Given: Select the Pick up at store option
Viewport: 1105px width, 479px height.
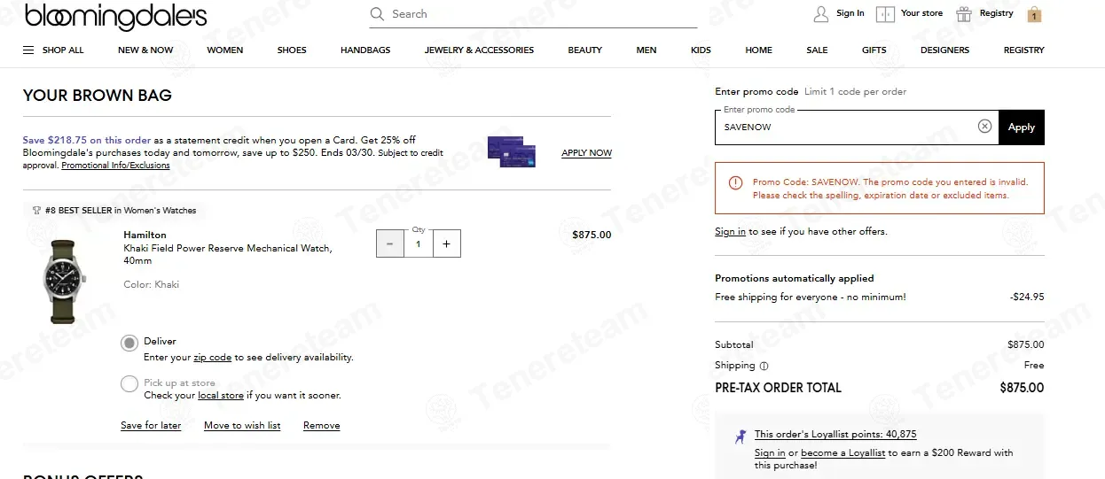Looking at the screenshot, I should tap(129, 384).
